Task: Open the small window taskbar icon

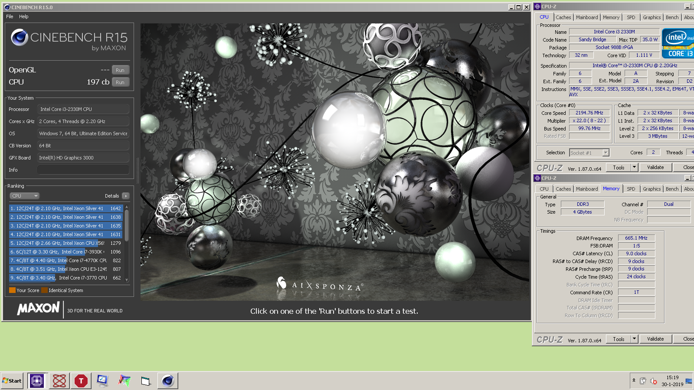Action: [x=145, y=381]
